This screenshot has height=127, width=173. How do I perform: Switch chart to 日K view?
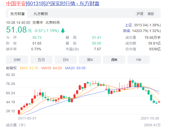click(x=66, y=60)
